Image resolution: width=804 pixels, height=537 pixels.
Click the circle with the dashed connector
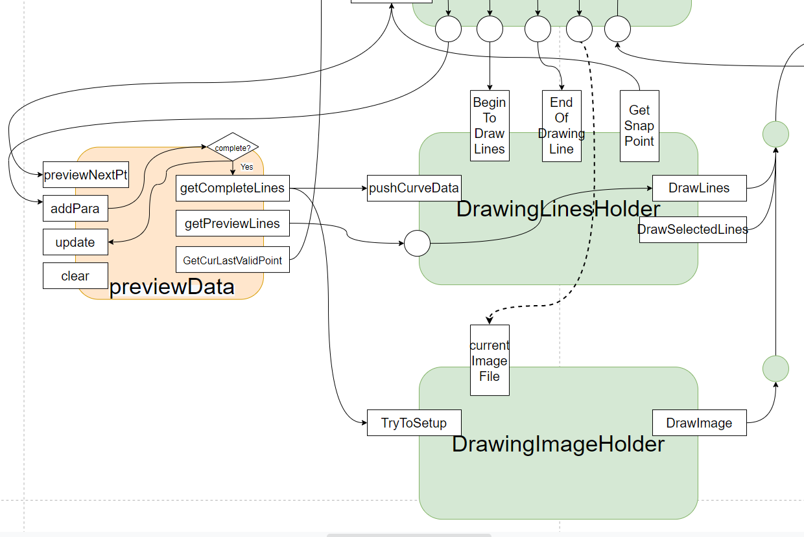579,29
